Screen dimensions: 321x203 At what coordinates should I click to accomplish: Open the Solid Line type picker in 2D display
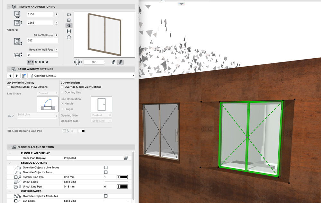38,116
